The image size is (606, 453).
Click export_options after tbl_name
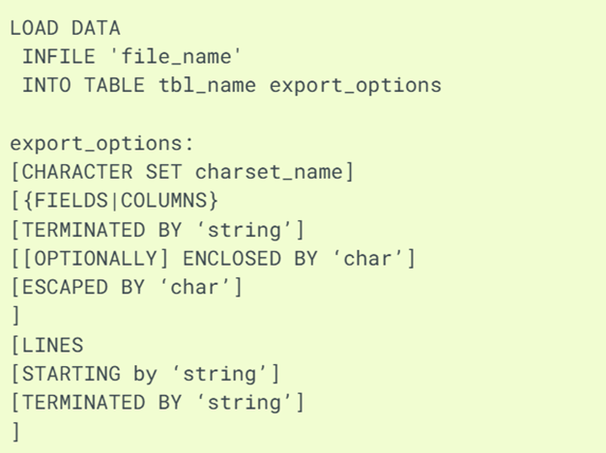[355, 85]
